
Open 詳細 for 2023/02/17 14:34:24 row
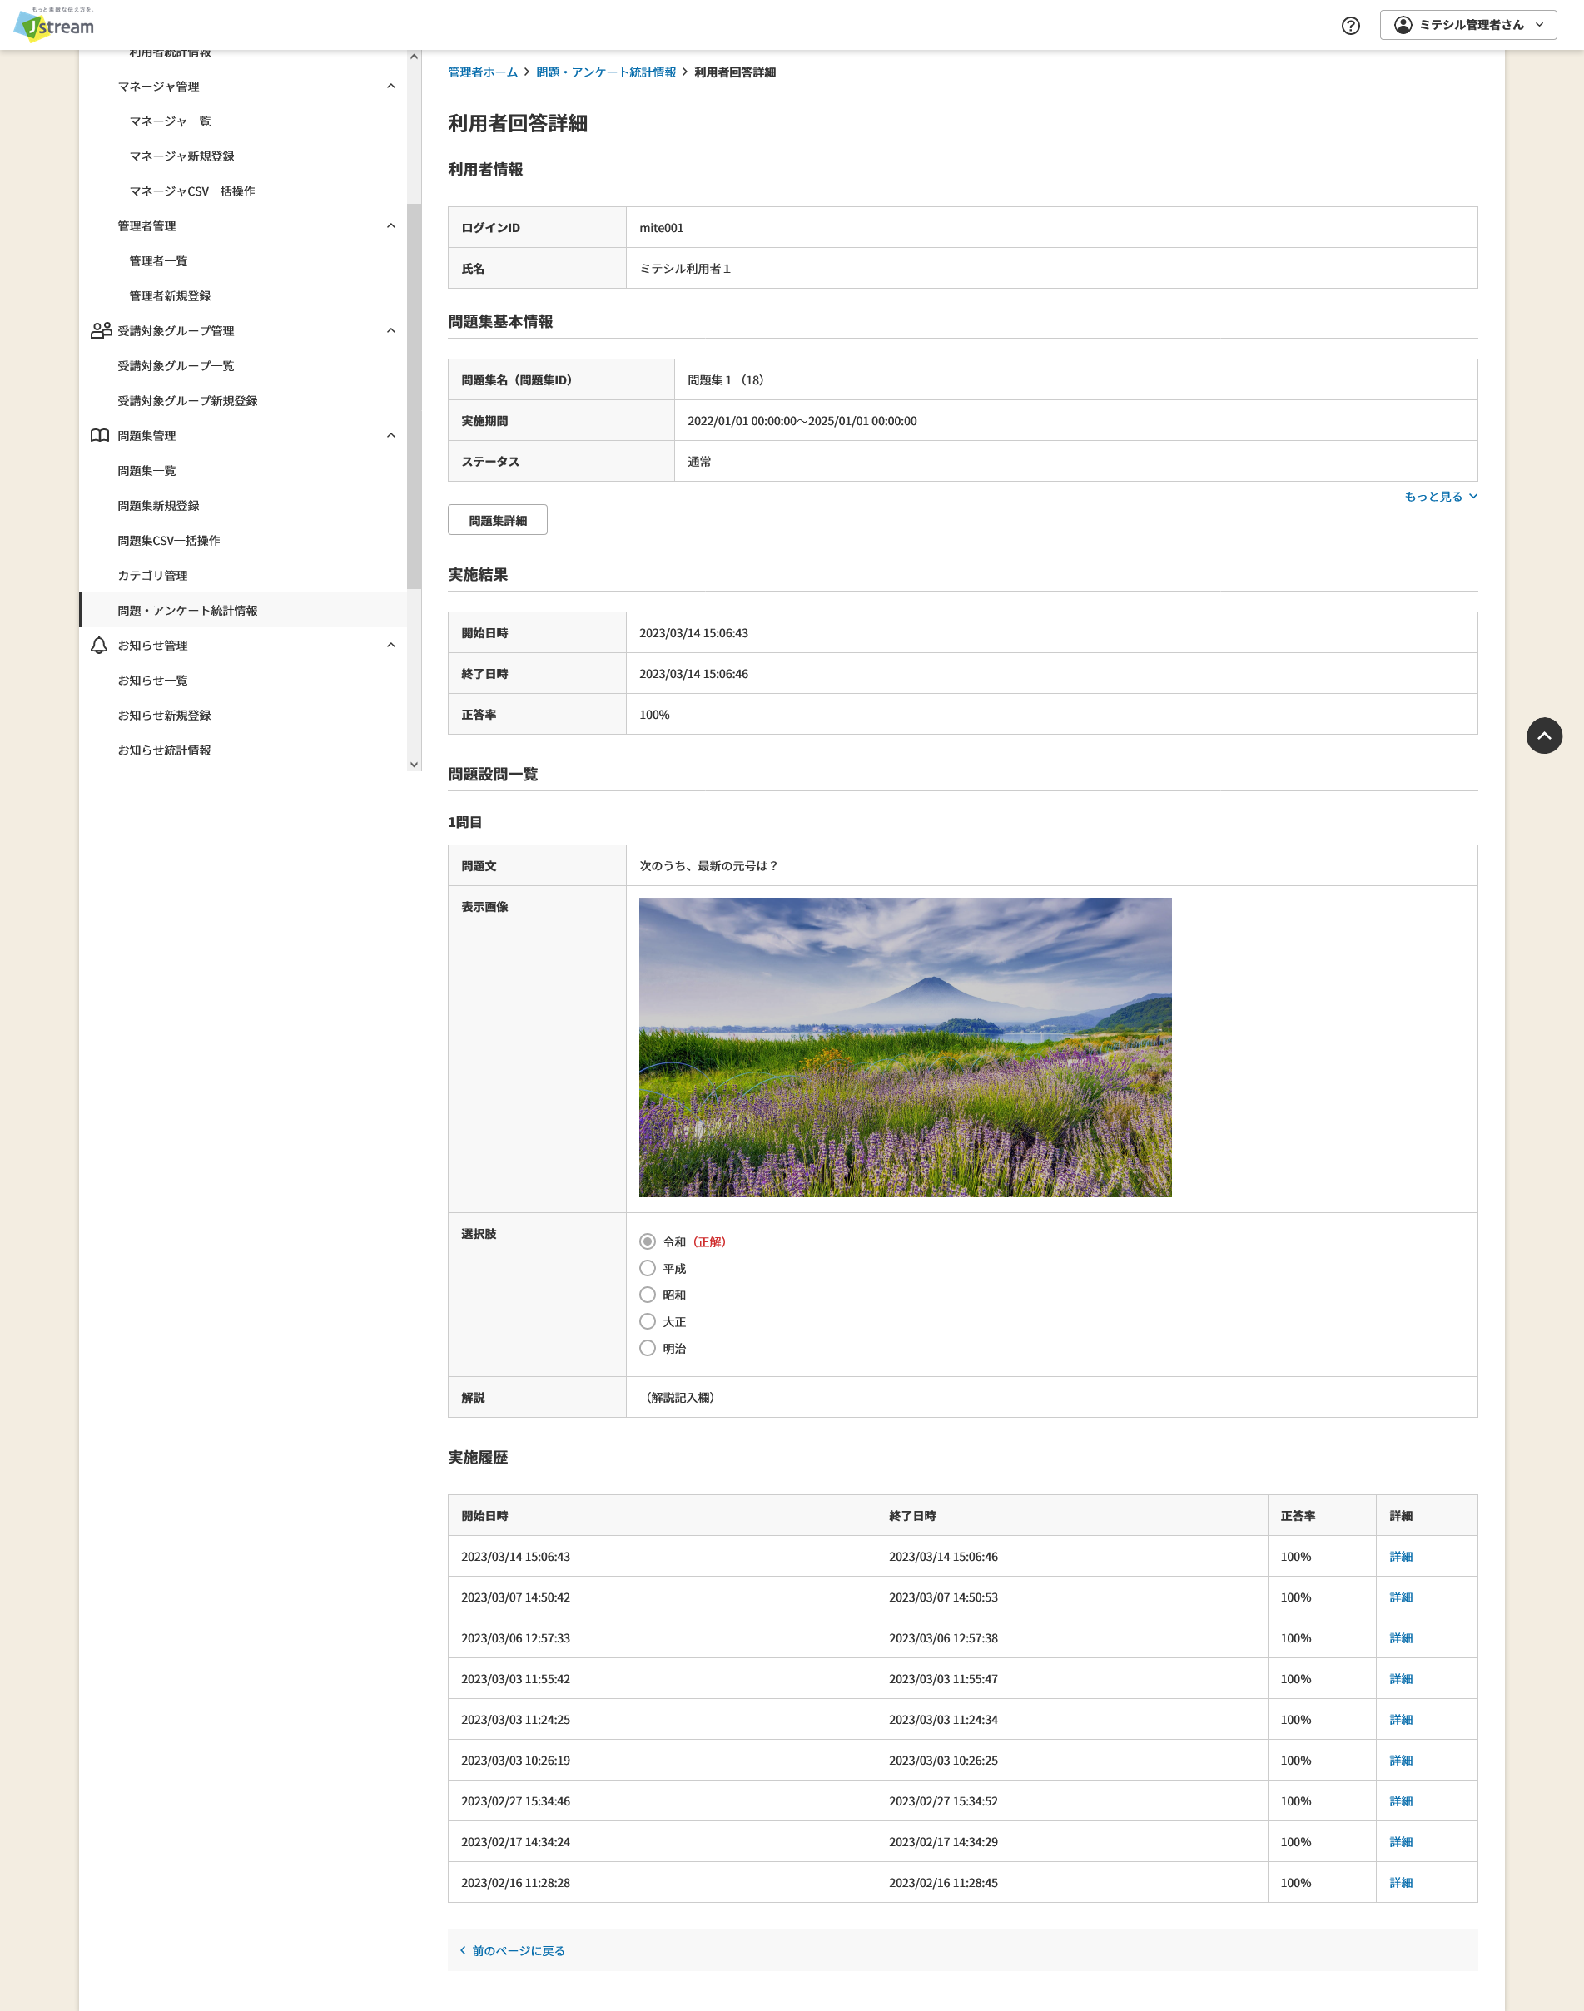[x=1400, y=1842]
